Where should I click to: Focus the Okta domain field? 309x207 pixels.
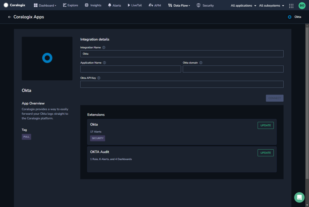(233, 69)
